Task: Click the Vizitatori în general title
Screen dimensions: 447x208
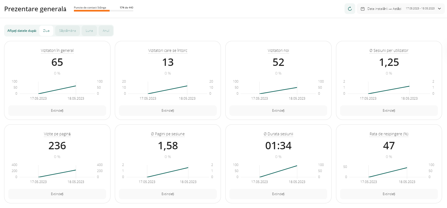Action: (x=57, y=50)
